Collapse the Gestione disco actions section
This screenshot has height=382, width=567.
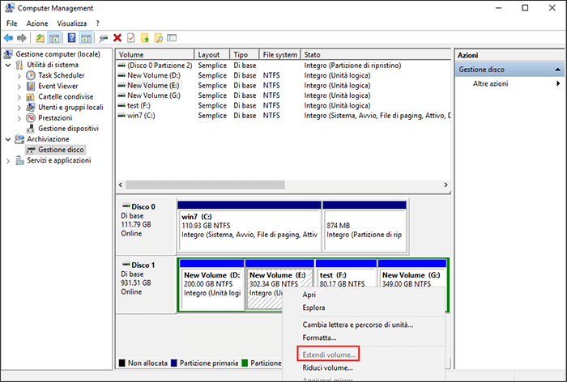click(558, 70)
